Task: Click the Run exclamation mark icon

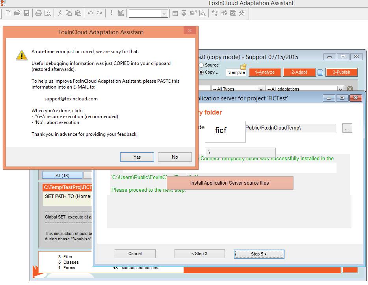Action: point(112,13)
